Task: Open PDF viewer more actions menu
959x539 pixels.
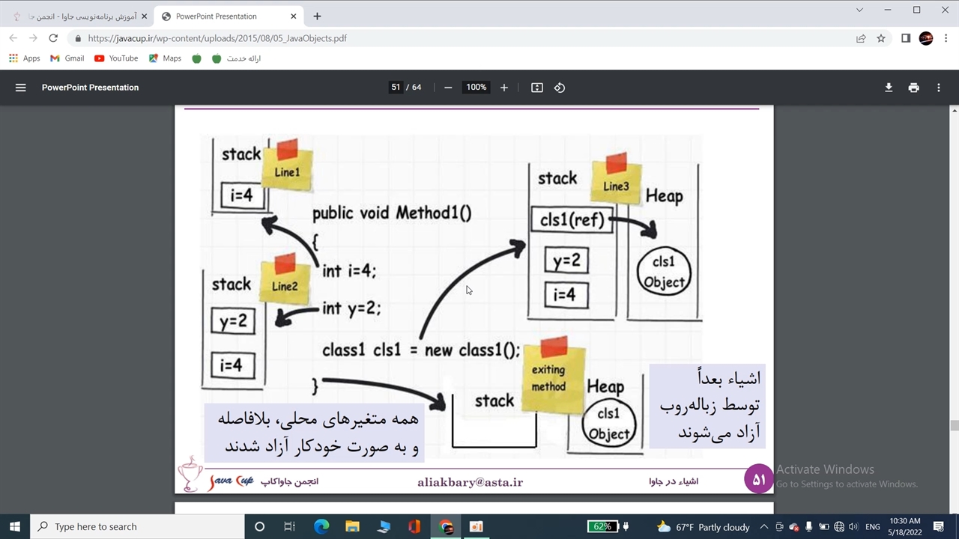Action: [938, 88]
